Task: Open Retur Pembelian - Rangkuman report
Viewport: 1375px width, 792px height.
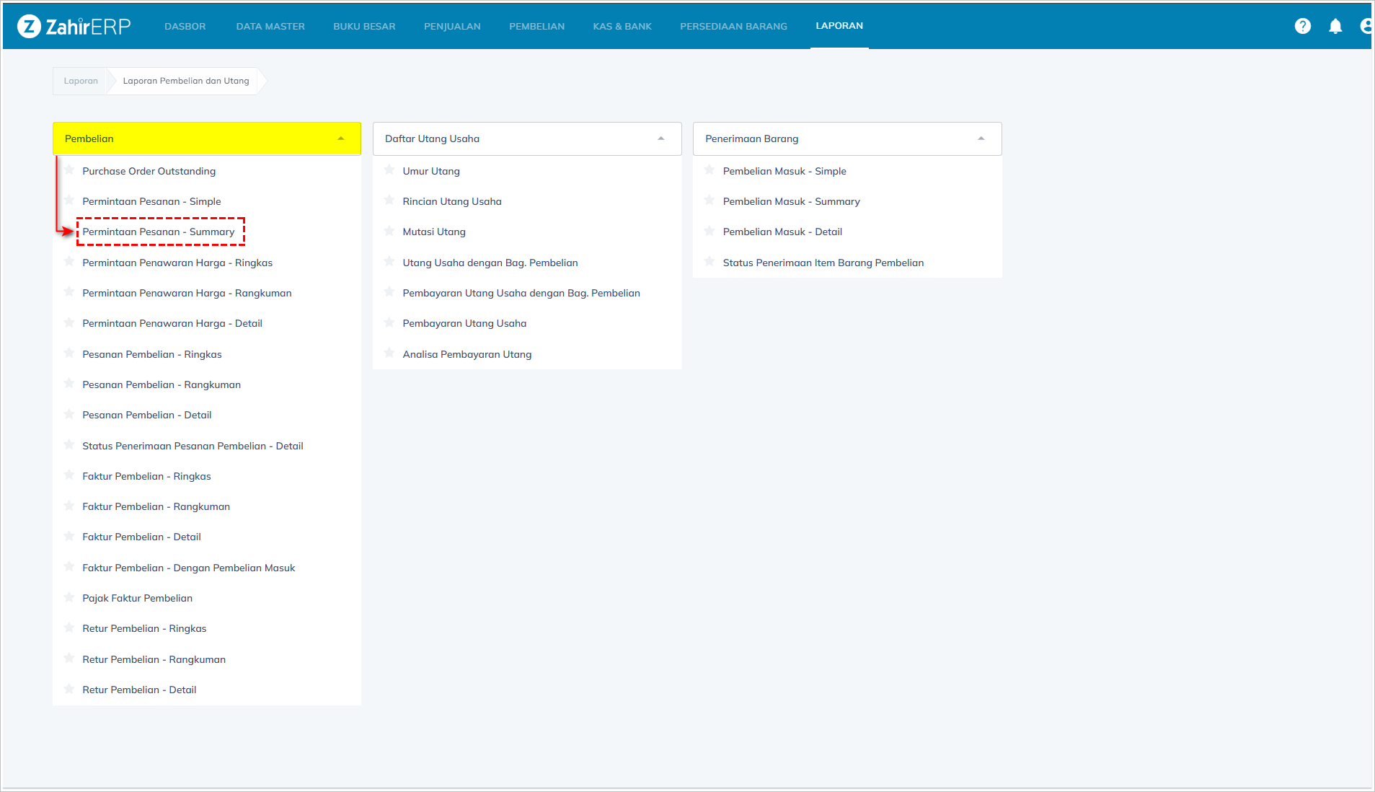Action: (154, 659)
